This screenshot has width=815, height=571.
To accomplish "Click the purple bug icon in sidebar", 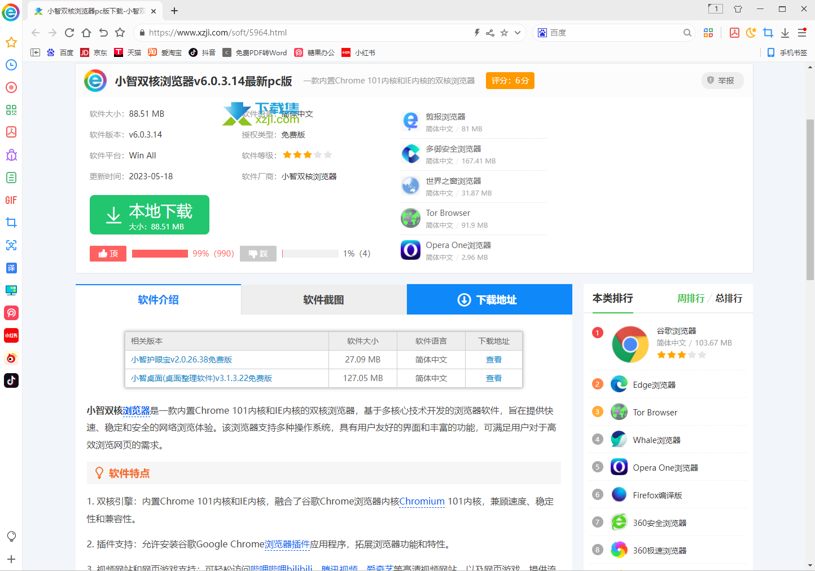I will point(11,155).
